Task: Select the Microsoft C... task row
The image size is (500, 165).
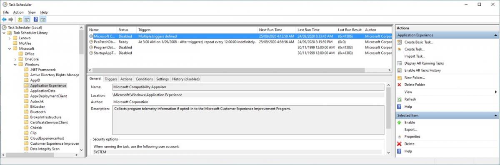Action: [240, 36]
